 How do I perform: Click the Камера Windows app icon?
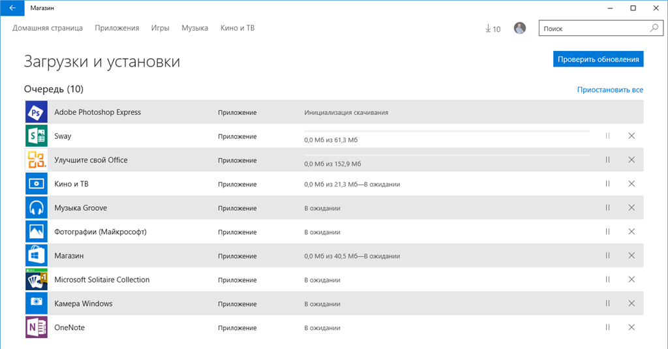(x=37, y=303)
